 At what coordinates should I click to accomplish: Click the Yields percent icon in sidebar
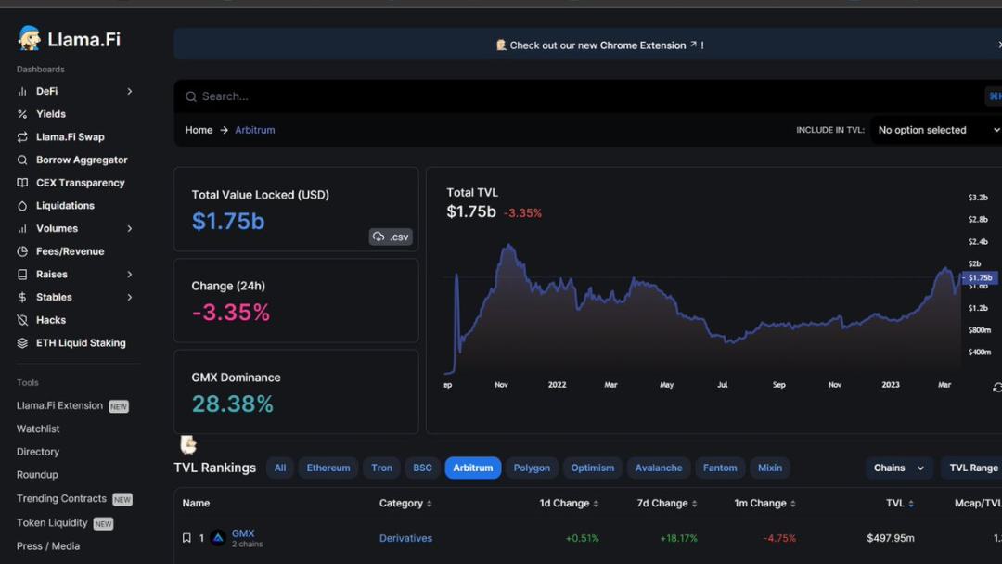point(22,114)
